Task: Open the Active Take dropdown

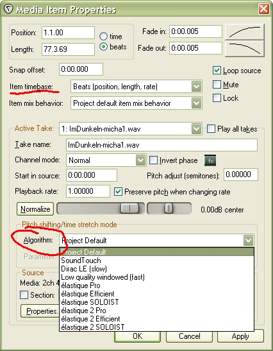Action: (196, 129)
